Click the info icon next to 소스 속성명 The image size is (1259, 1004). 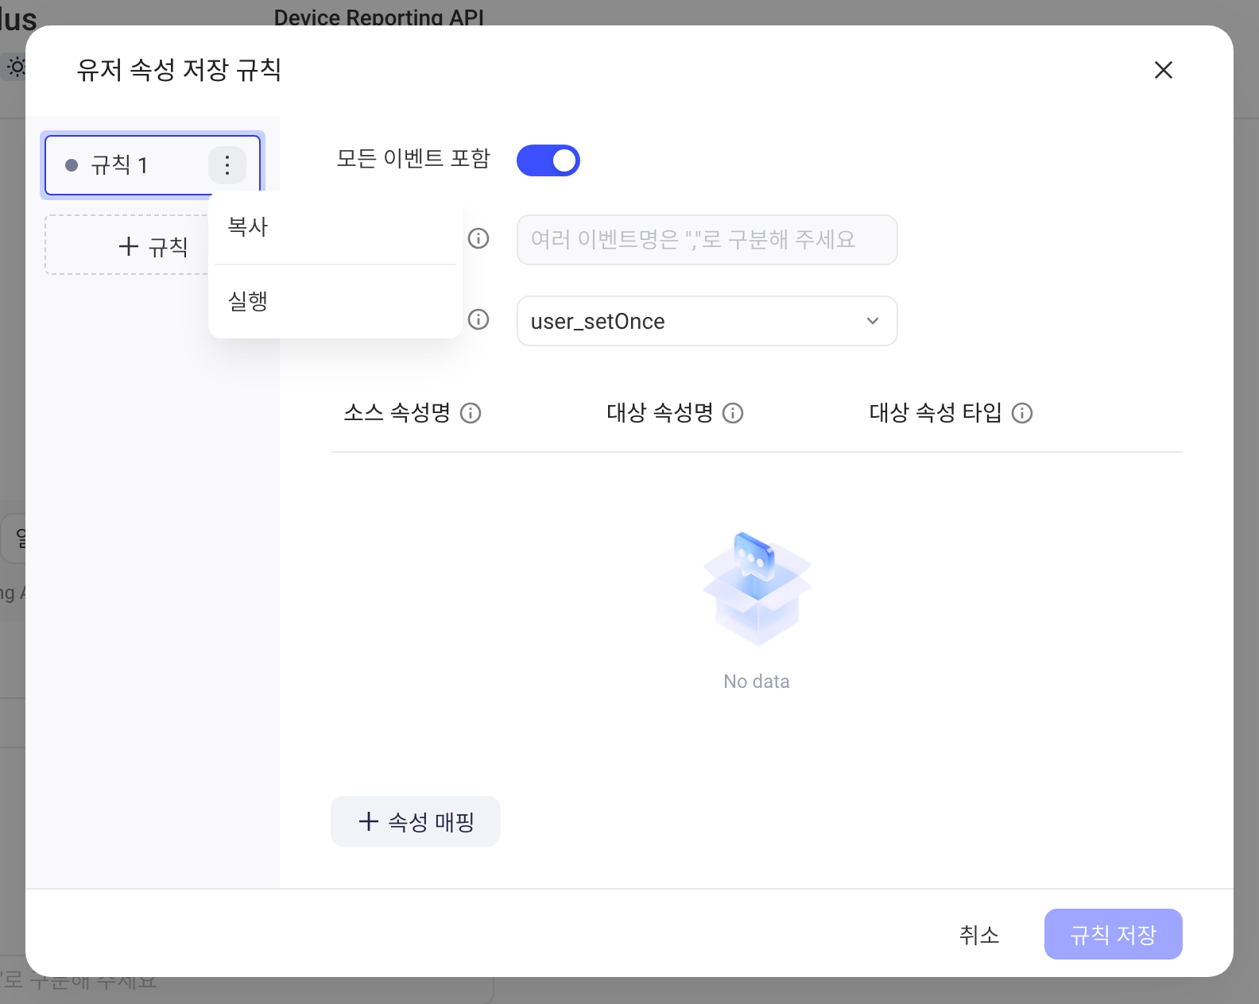point(471,413)
